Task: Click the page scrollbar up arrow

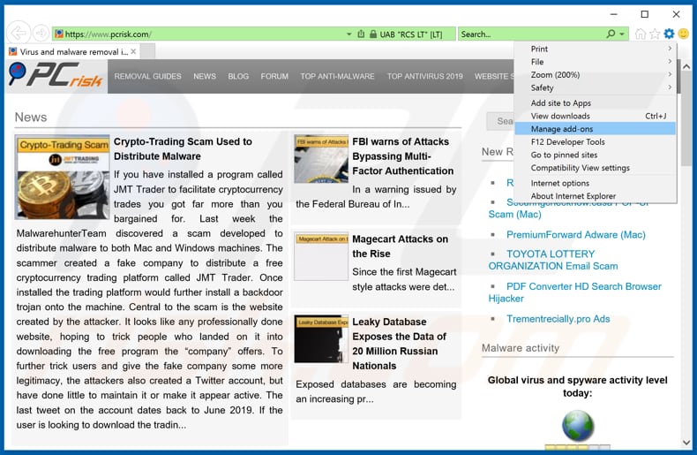Action: click(686, 67)
